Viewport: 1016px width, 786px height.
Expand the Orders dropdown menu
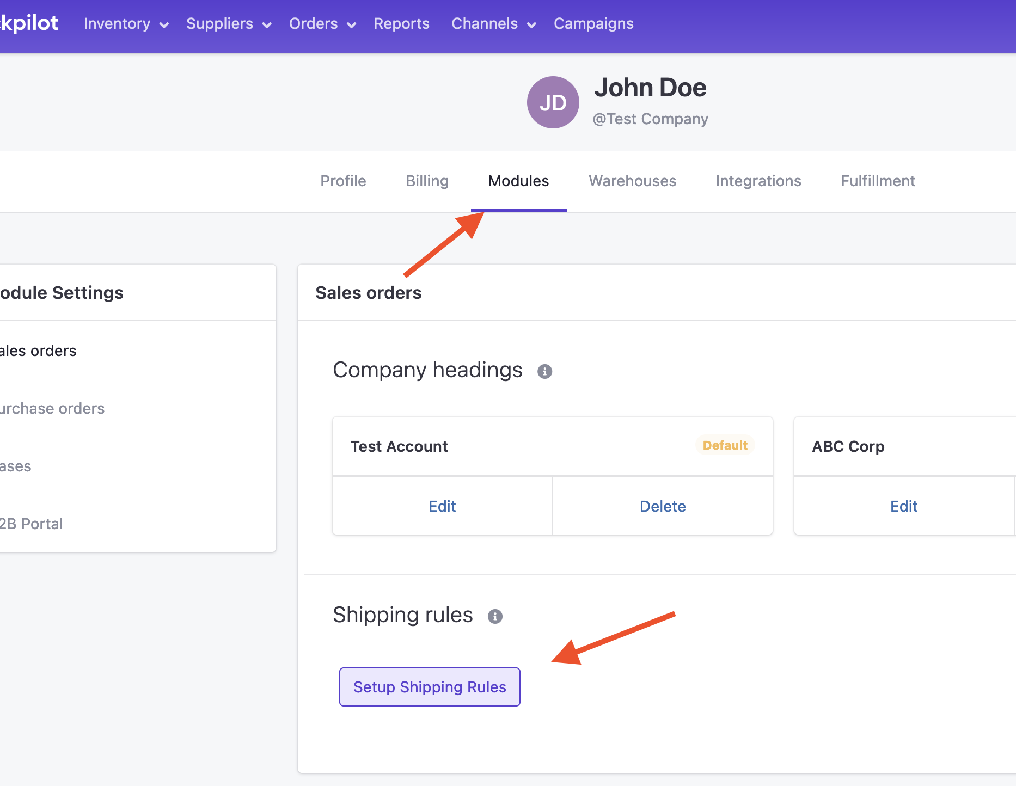[x=322, y=24]
